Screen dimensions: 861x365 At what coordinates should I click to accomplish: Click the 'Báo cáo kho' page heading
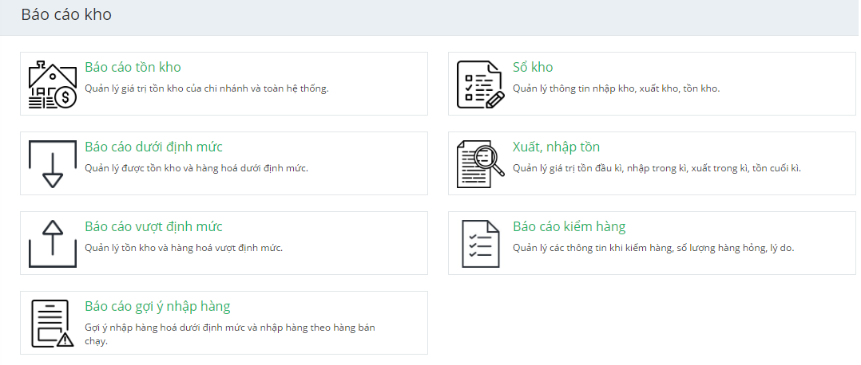66,15
